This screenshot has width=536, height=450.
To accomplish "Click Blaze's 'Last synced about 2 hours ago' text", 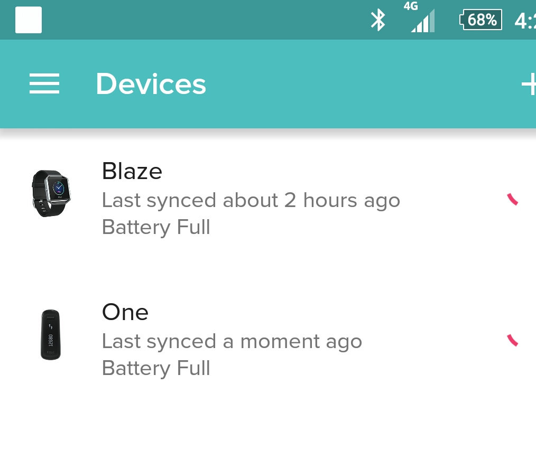I will pyautogui.click(x=251, y=201).
